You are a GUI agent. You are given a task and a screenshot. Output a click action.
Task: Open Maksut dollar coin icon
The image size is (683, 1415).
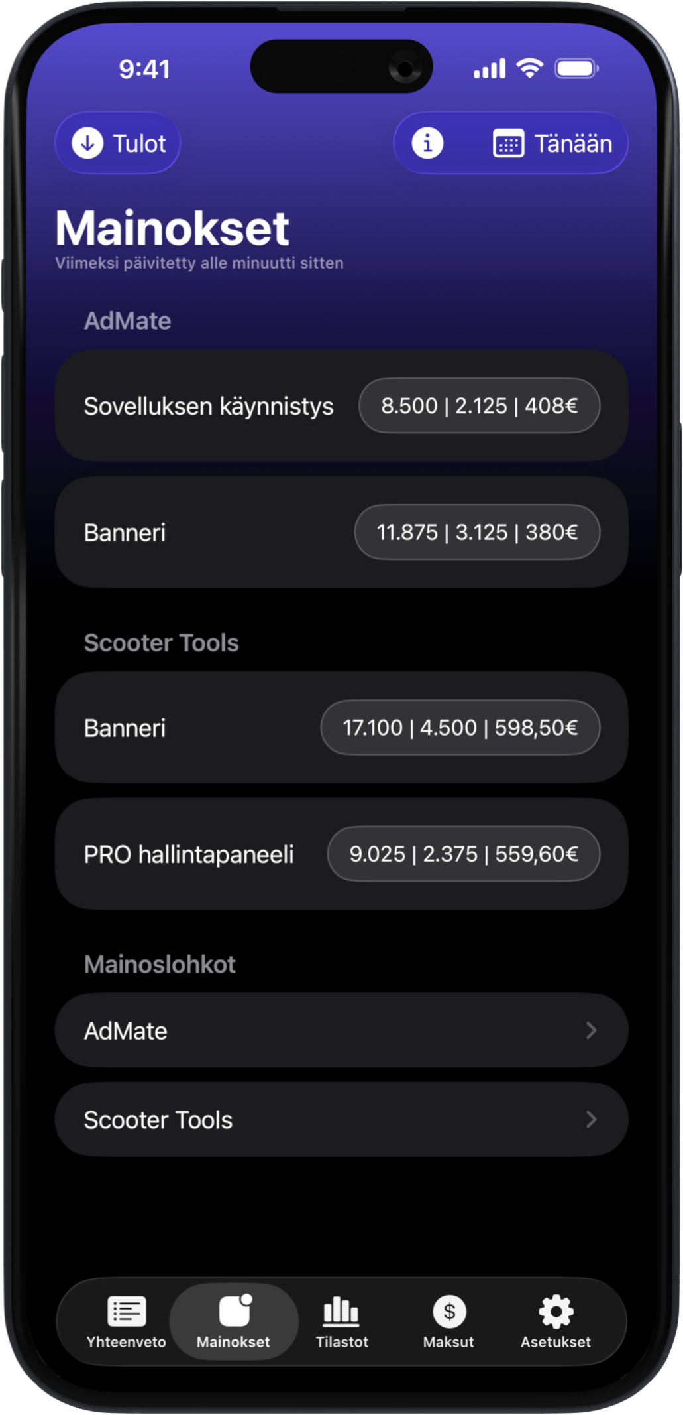(449, 1310)
